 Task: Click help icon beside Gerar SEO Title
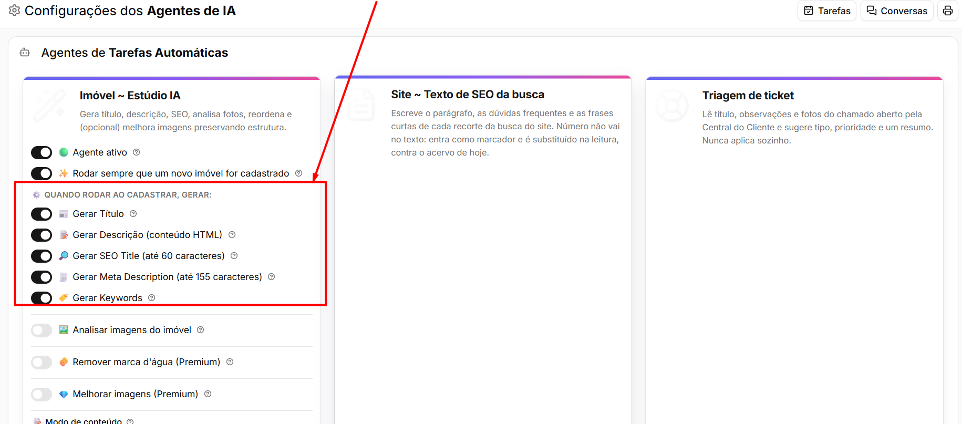point(234,256)
